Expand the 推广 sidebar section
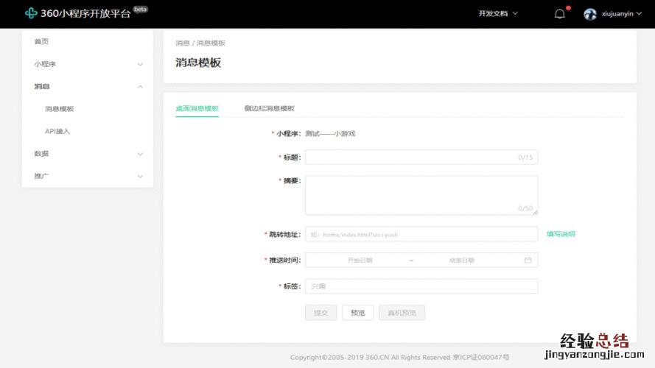Viewport: 655px width, 368px height. point(87,176)
